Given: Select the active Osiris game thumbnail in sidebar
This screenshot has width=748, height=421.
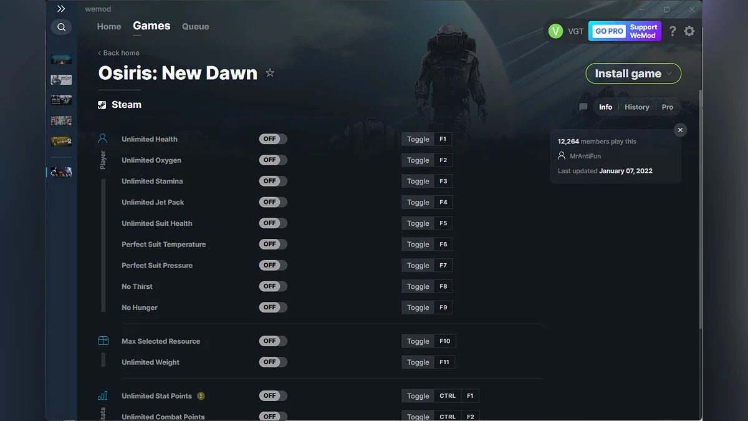Looking at the screenshot, I should coord(61,172).
